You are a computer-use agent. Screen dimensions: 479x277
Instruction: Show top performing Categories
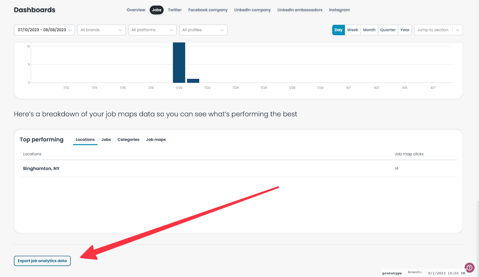128,140
